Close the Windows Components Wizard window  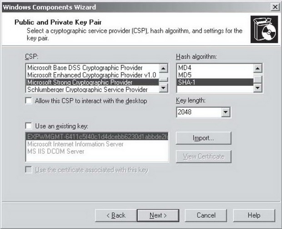tap(275, 7)
